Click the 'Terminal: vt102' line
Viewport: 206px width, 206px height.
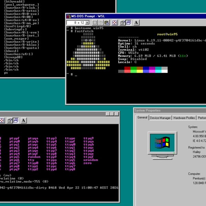click(133, 50)
